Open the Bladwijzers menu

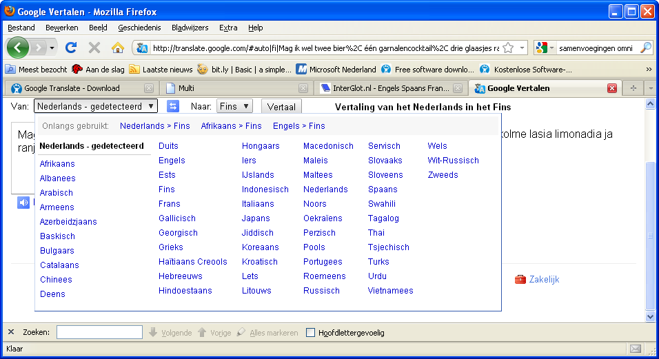(x=190, y=28)
